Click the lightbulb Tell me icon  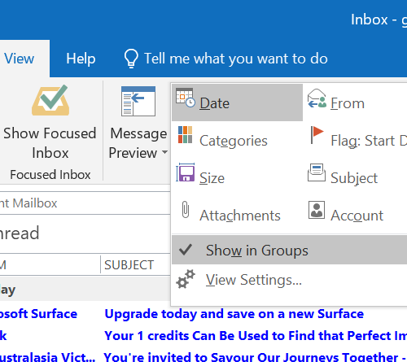coord(131,59)
